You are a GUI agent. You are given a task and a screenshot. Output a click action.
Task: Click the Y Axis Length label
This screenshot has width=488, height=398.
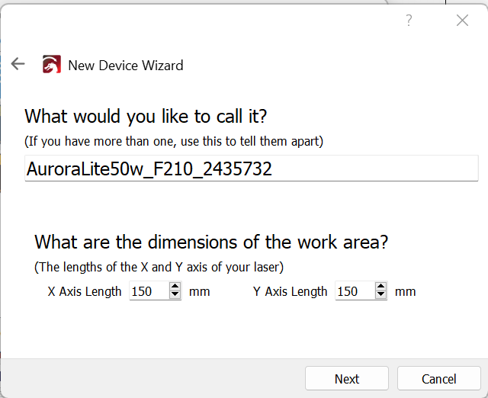point(290,291)
